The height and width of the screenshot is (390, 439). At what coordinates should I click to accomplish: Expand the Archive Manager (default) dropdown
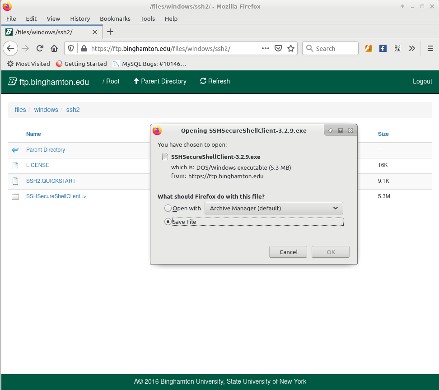(274, 208)
